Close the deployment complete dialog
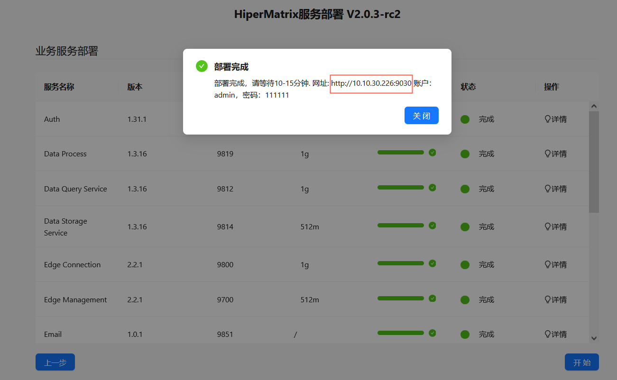The image size is (617, 380). click(x=421, y=116)
